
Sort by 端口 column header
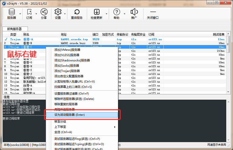click(96, 34)
